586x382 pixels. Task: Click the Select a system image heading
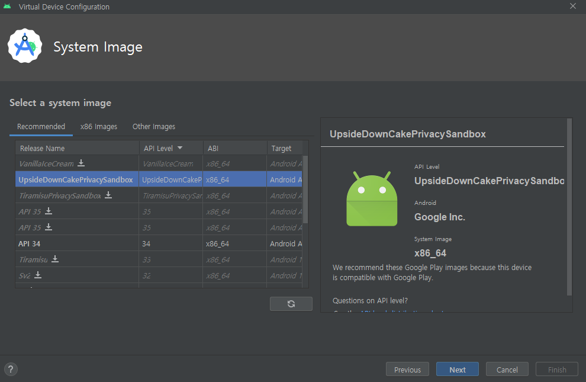click(60, 103)
